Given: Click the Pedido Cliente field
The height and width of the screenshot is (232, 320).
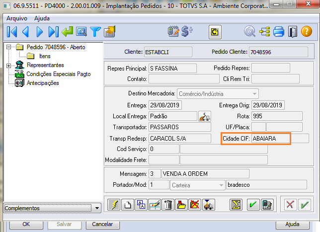Looking at the screenshot, I should click(x=279, y=52).
